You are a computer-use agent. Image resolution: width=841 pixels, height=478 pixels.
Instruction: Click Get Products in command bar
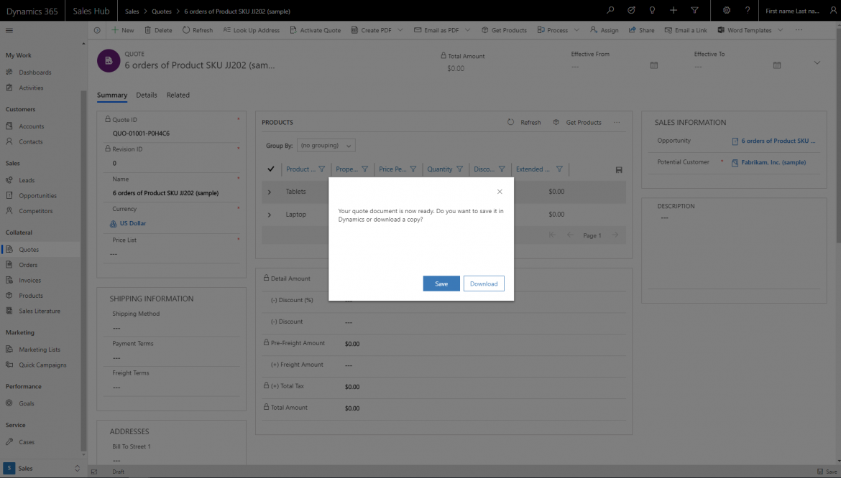point(504,31)
